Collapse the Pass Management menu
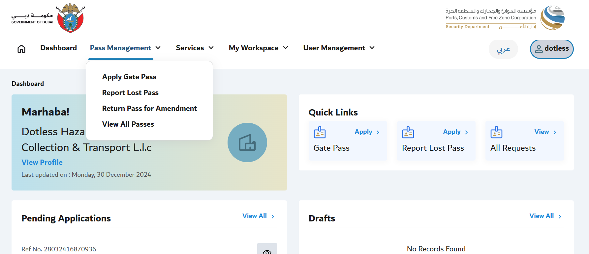This screenshot has height=254, width=589. [x=125, y=48]
